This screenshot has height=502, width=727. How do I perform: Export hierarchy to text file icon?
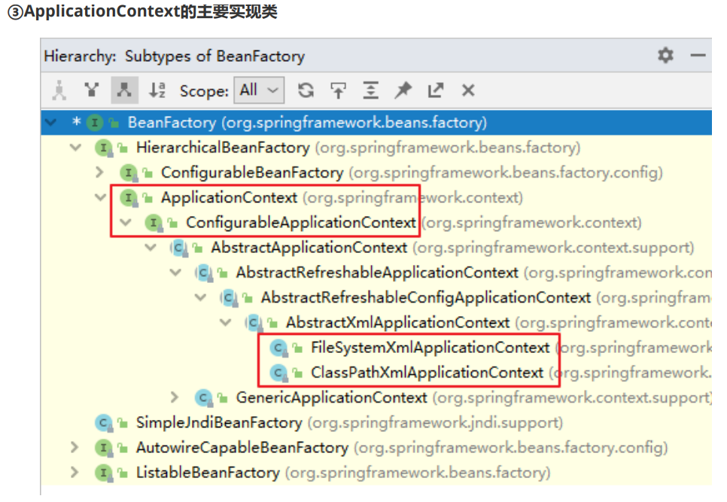(x=435, y=90)
